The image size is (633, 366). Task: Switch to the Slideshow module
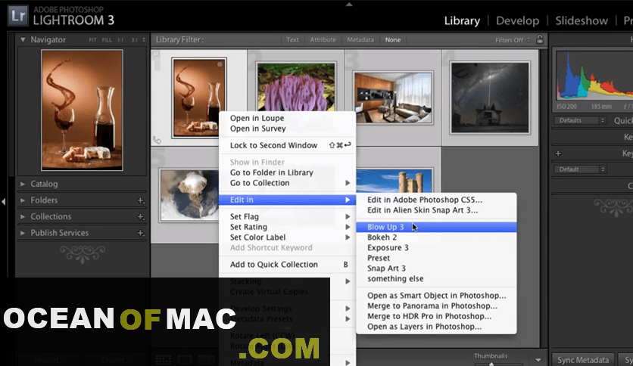pyautogui.click(x=582, y=20)
